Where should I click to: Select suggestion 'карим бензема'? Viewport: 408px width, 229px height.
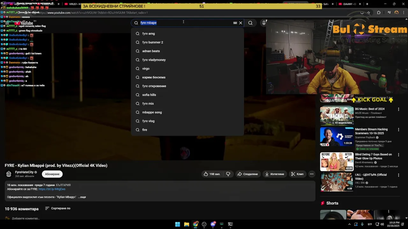187,77
